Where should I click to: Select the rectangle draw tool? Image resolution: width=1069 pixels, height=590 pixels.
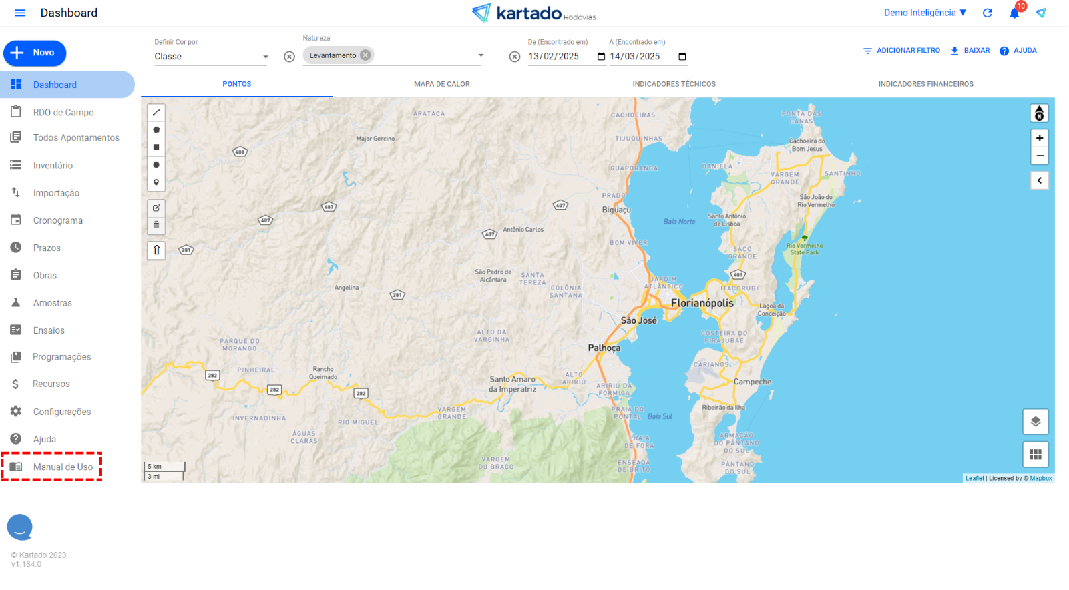156,147
